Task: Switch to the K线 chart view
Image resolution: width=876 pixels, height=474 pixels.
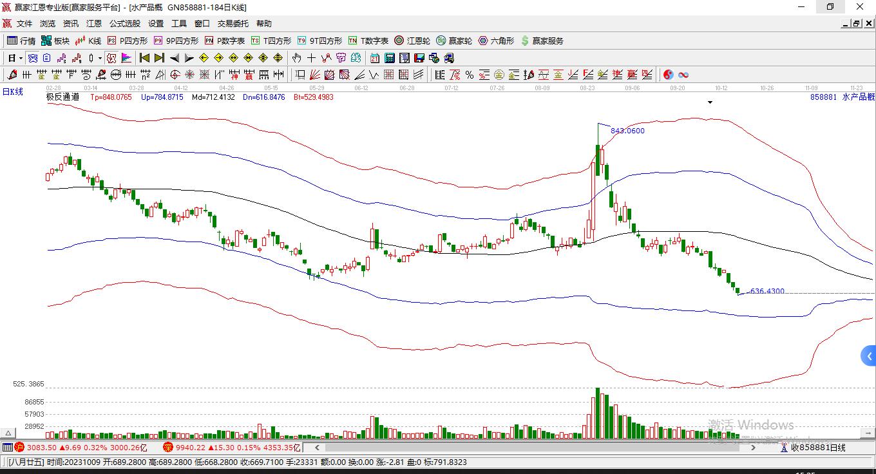Action: (x=88, y=41)
